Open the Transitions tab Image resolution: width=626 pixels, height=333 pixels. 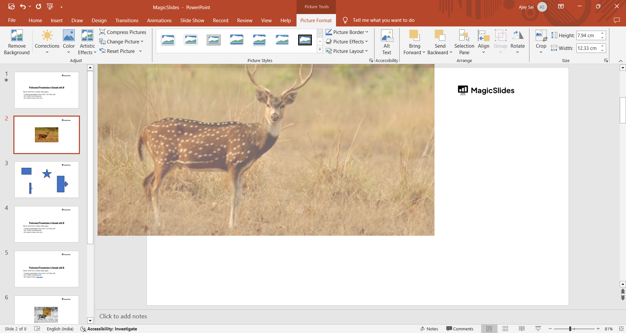(x=127, y=20)
